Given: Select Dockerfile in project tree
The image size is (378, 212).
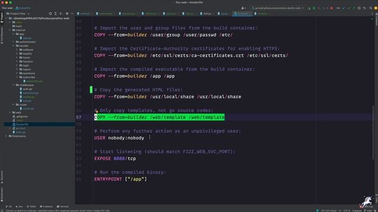Looking at the screenshot, I should [22, 124].
